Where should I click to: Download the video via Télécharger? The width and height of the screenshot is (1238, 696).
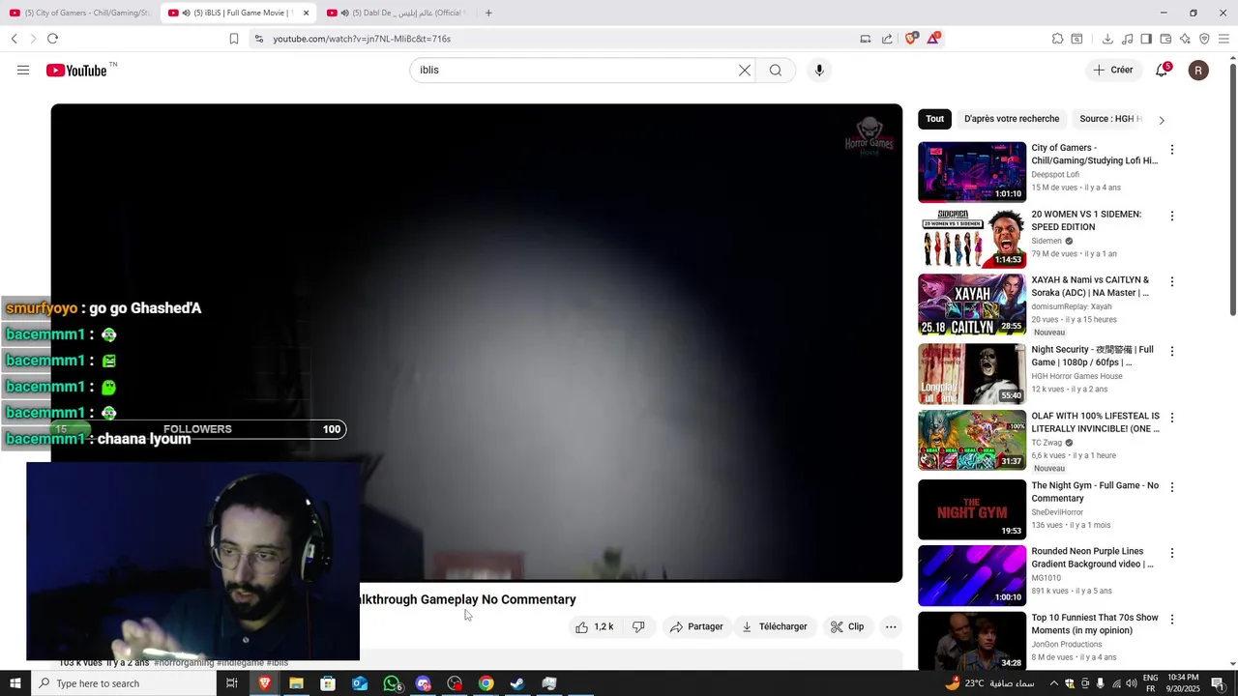[x=775, y=627]
